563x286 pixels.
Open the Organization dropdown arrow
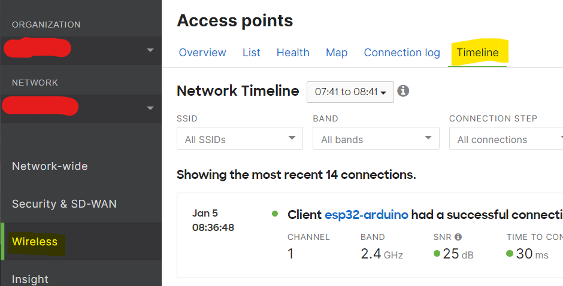150,51
